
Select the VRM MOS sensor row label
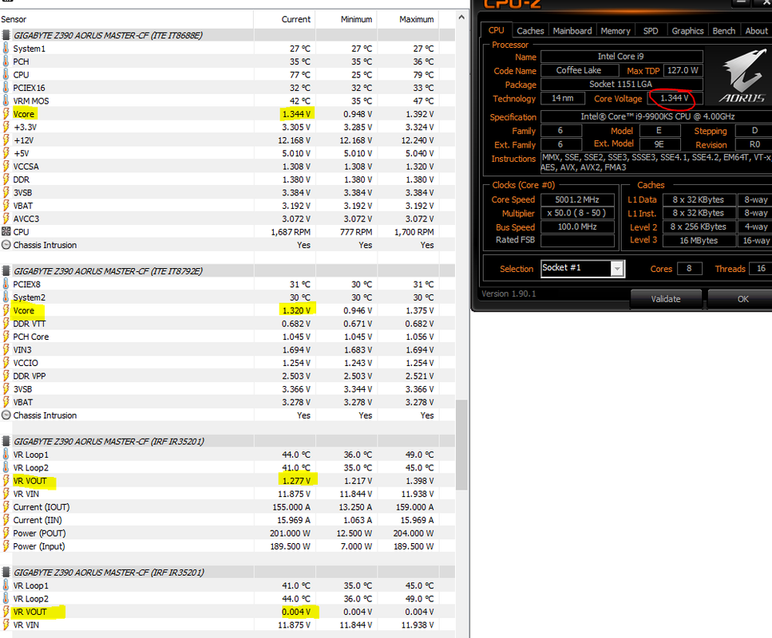pyautogui.click(x=31, y=100)
